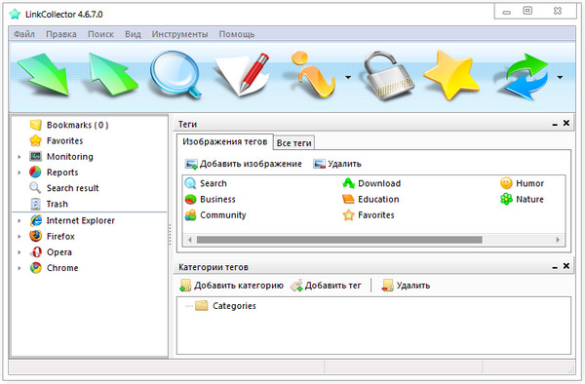Select the Education tag image
Viewport: 585px width, 384px height.
click(x=370, y=200)
